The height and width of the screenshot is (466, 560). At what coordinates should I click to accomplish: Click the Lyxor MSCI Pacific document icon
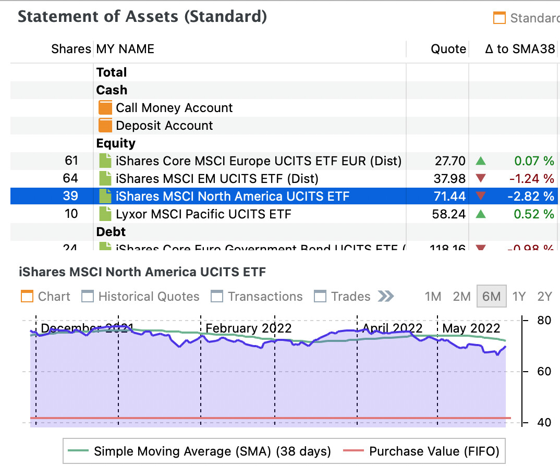(x=105, y=214)
